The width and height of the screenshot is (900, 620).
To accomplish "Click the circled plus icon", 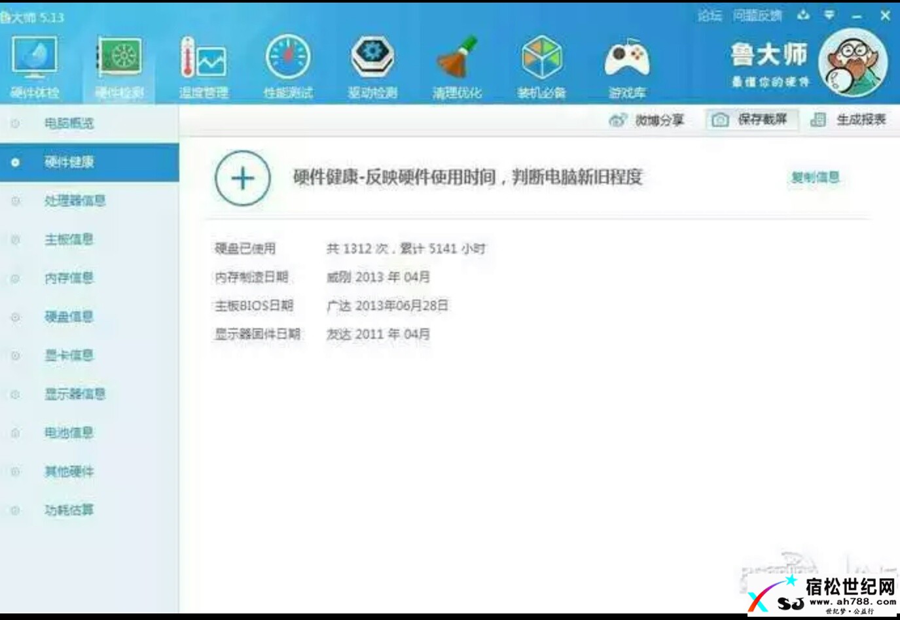I will 243,178.
